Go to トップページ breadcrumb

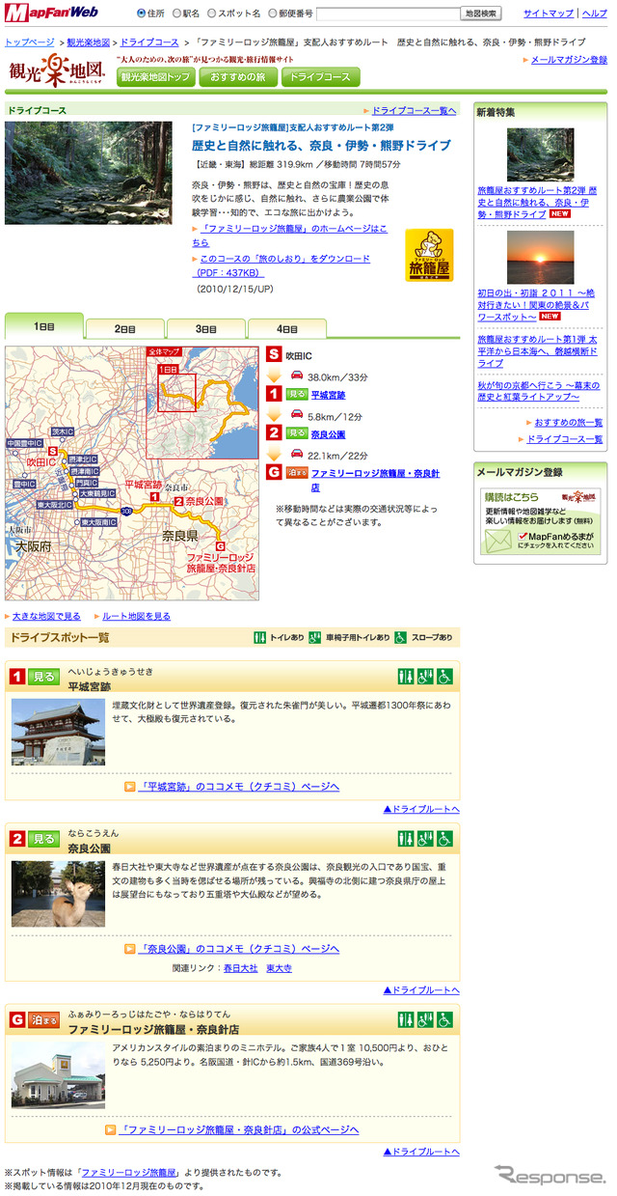point(30,43)
